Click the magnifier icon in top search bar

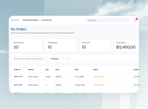[89, 20]
